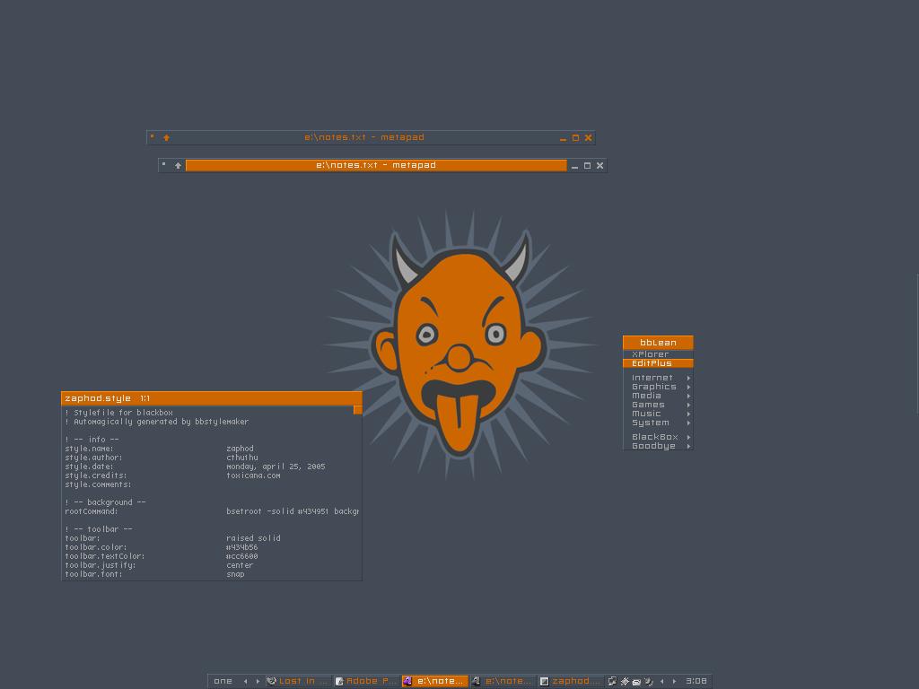Click the first system tray icon (network monitors)
Screen dimensions: 919x689
tap(612, 681)
